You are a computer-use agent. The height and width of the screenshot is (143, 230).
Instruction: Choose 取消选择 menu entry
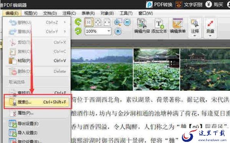coord(37,82)
